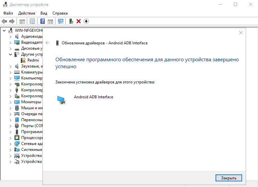Open the Действие menu
This screenshot has height=187, width=258.
click(x=27, y=13)
